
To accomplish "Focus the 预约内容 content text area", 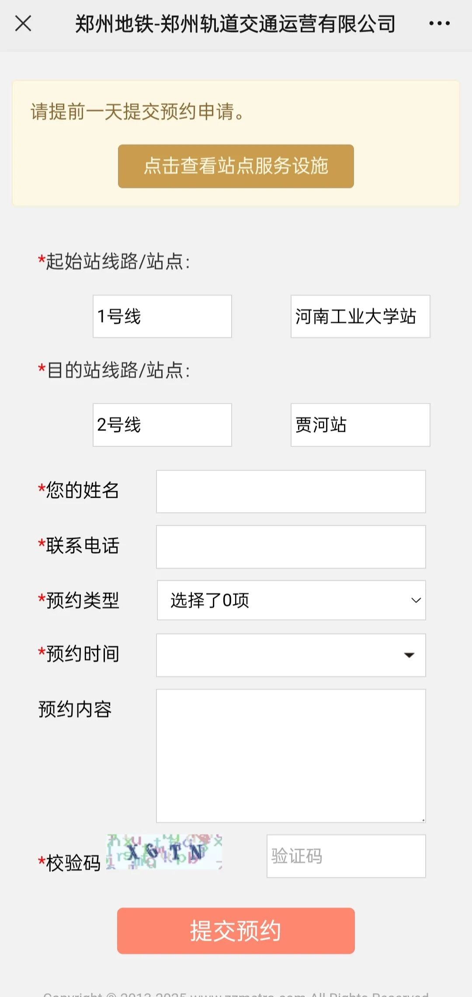I will 291,756.
